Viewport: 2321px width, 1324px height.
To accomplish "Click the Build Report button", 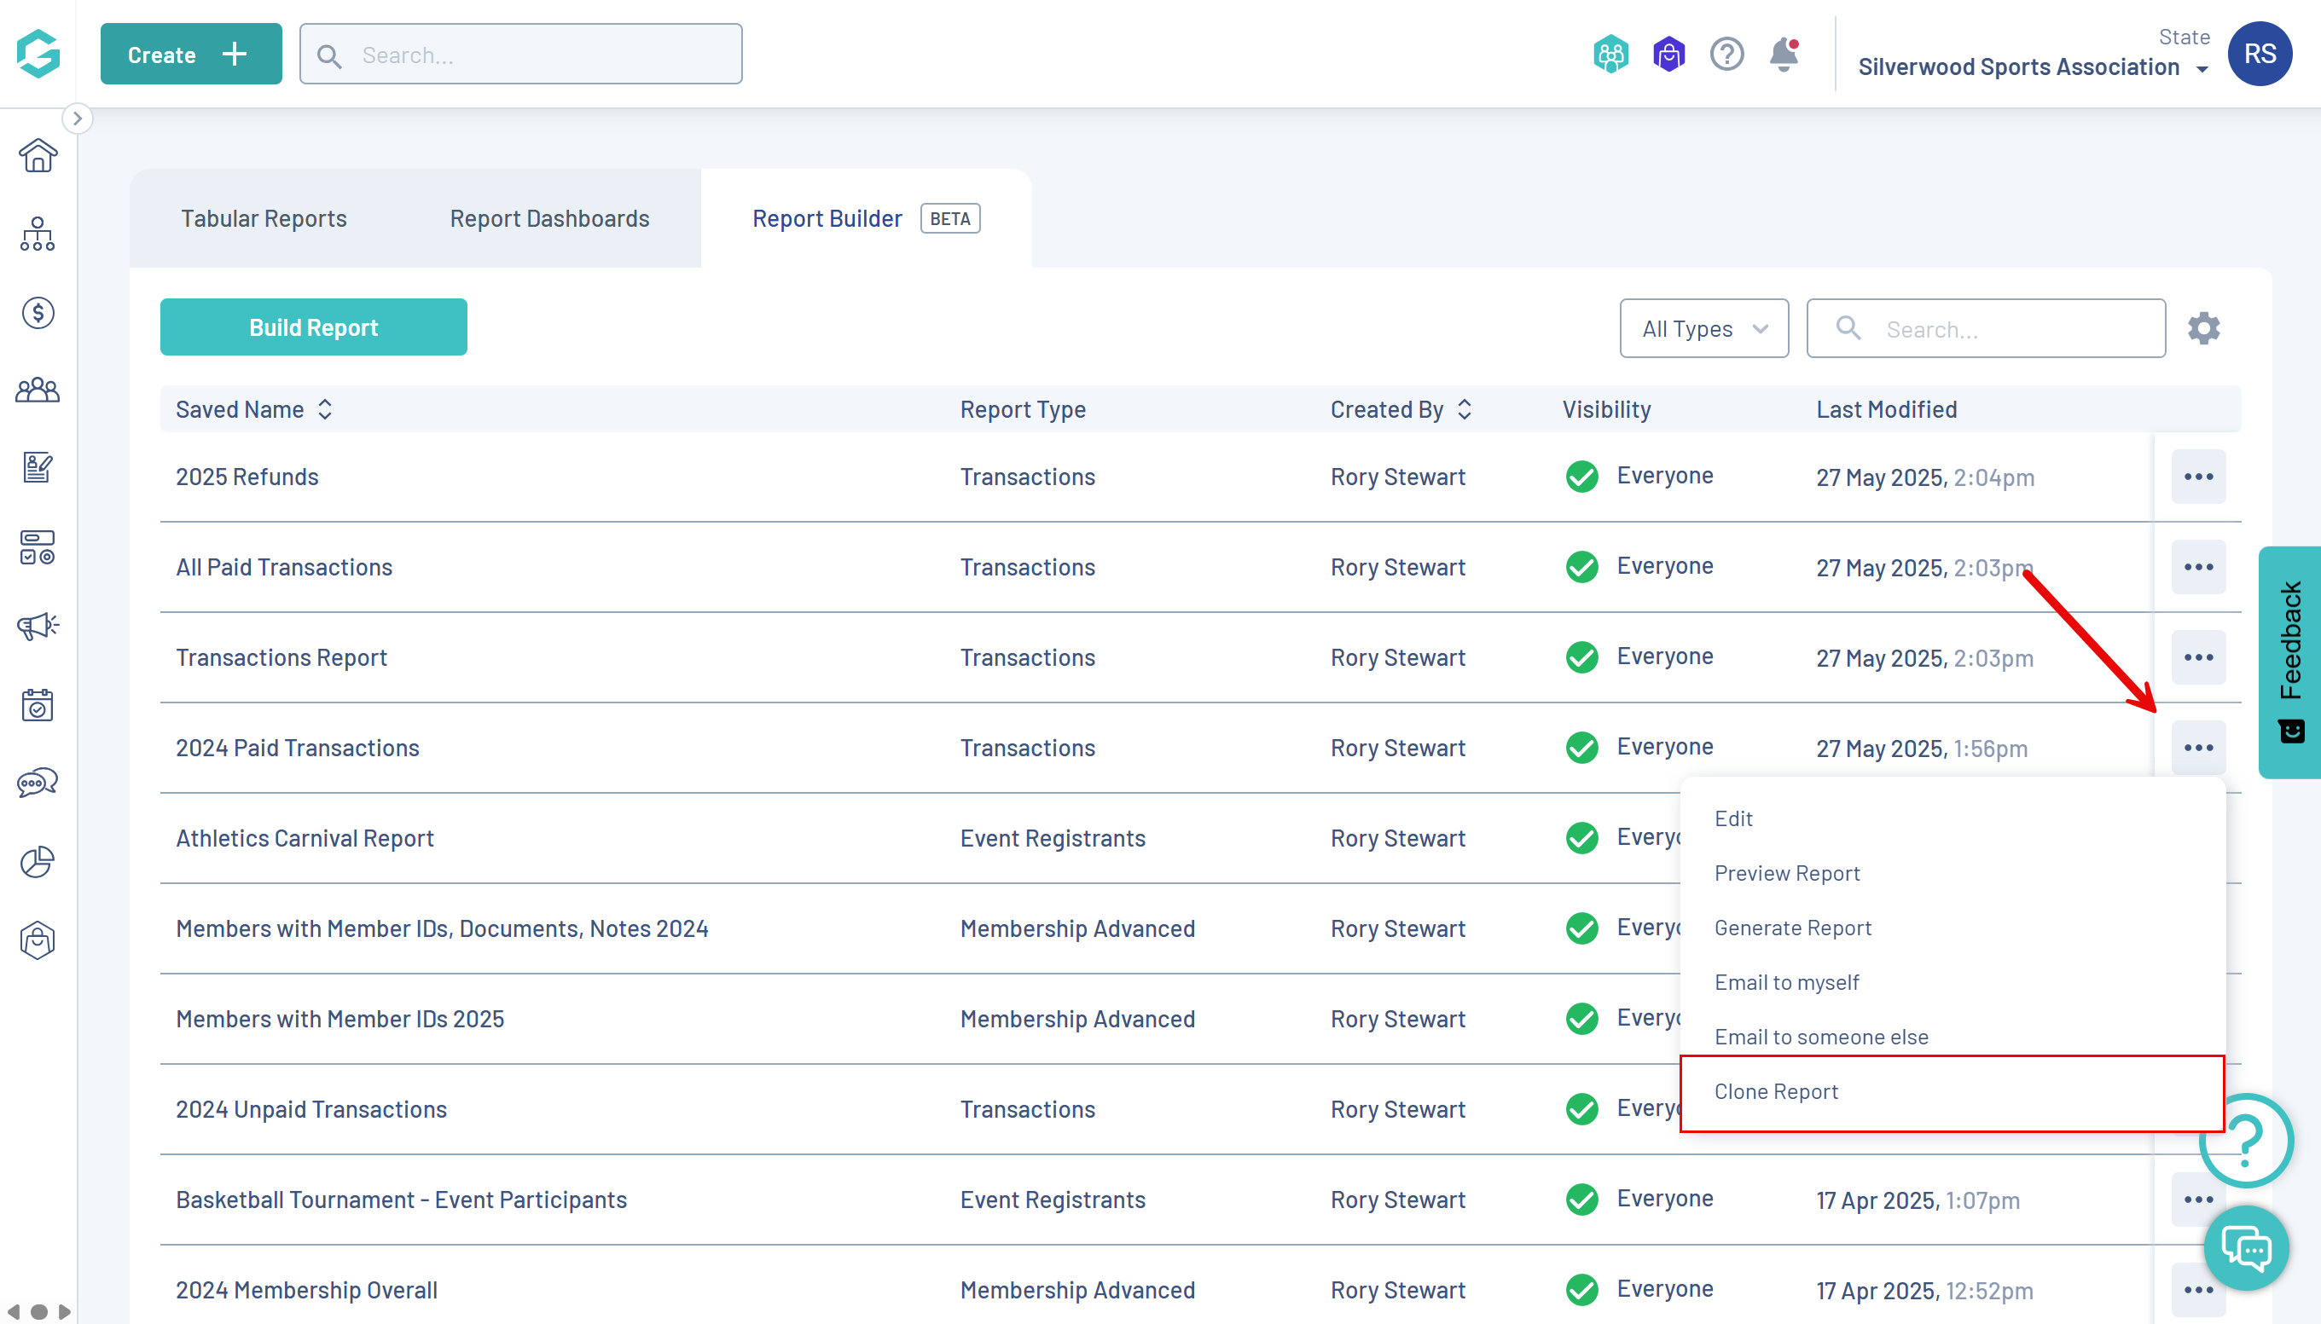I will click(x=313, y=327).
